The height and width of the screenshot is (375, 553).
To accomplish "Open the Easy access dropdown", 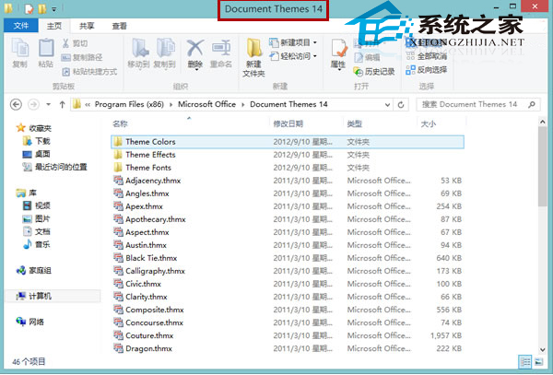I will point(293,56).
